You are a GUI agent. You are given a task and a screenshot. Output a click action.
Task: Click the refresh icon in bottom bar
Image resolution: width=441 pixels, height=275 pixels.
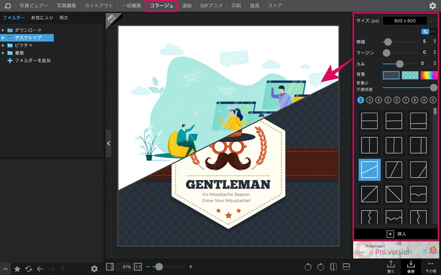point(29,269)
